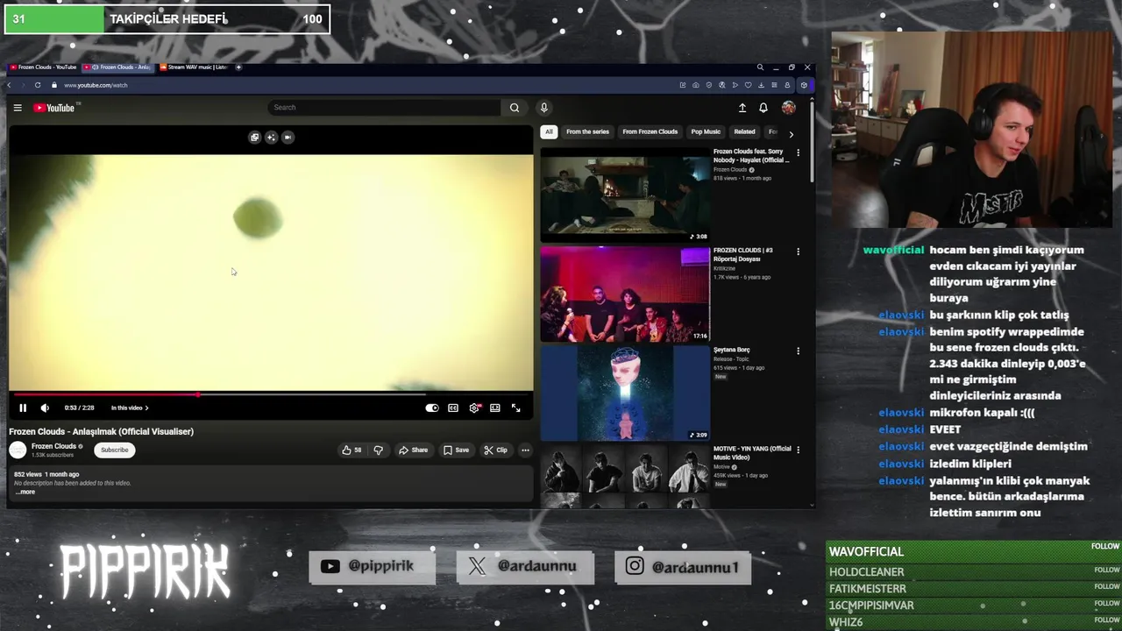The height and width of the screenshot is (631, 1122).
Task: Open the player settings gear
Action: click(474, 408)
